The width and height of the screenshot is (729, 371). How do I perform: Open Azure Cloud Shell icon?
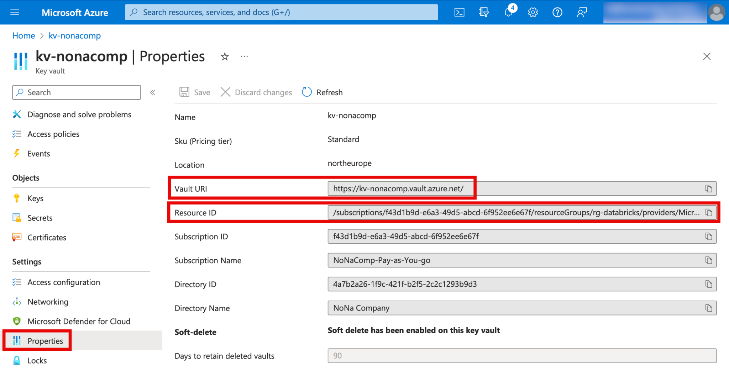coord(459,12)
